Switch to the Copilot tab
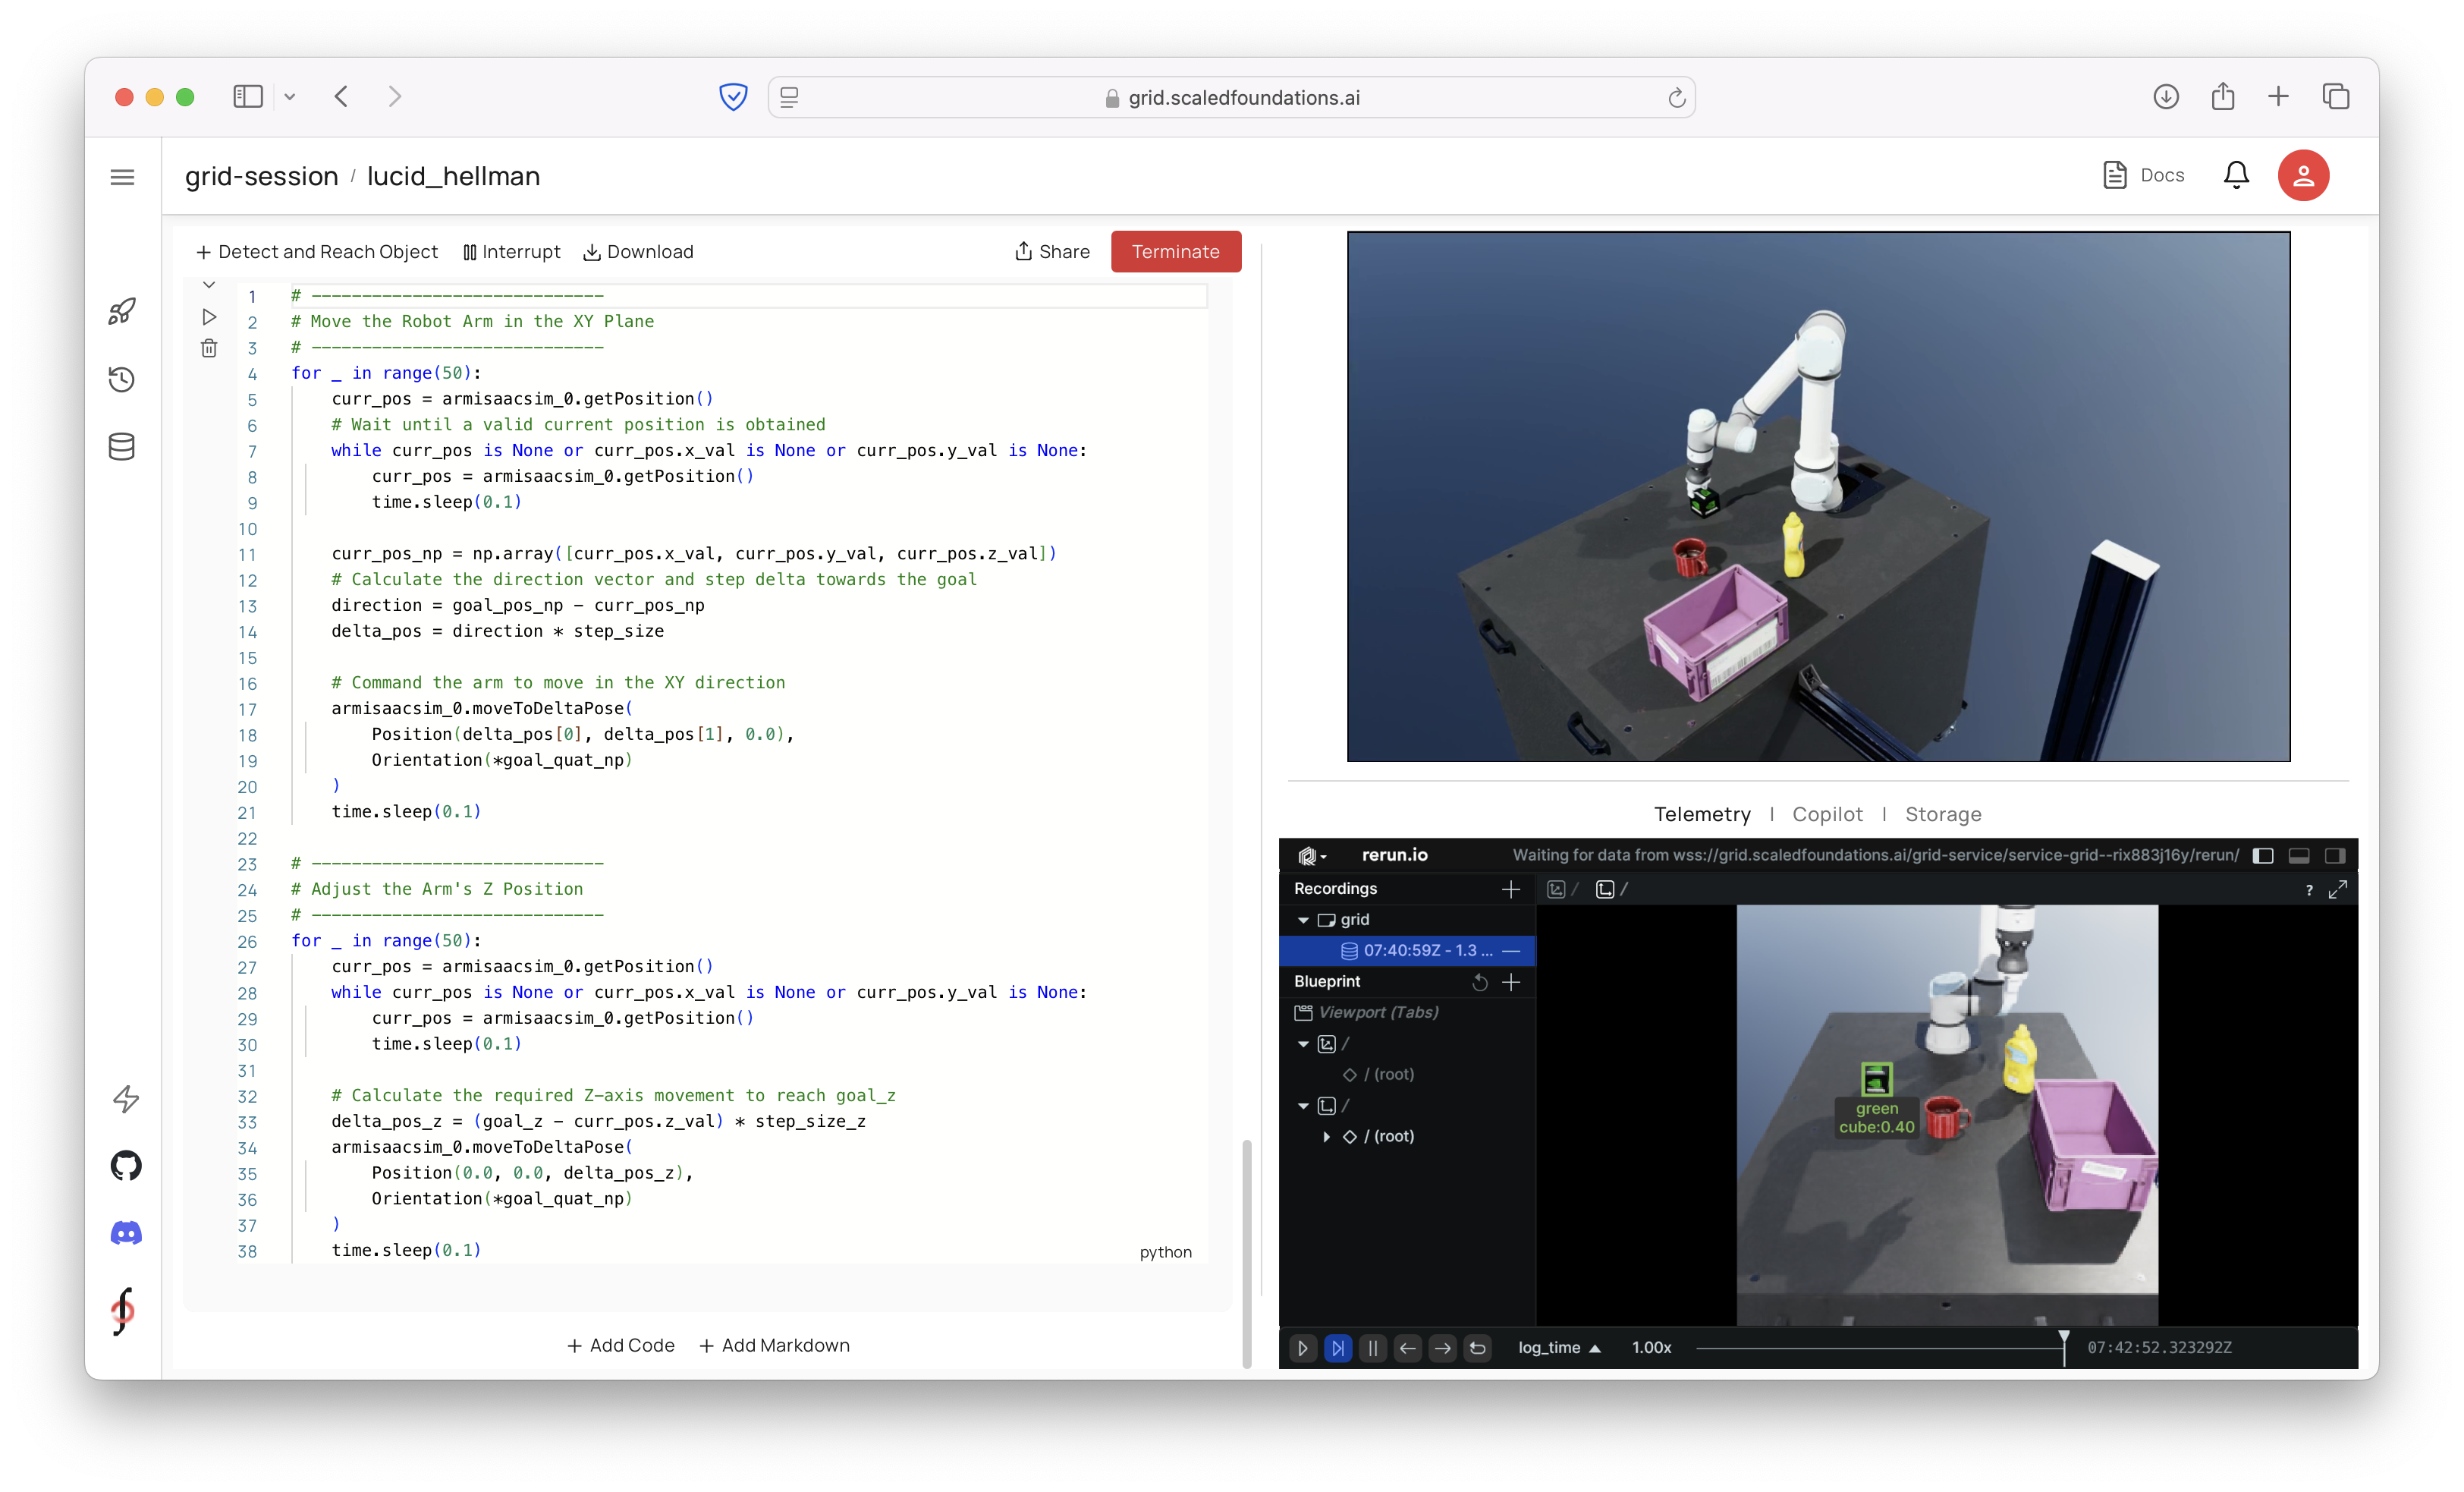Image resolution: width=2464 pixels, height=1492 pixels. [x=1828, y=814]
